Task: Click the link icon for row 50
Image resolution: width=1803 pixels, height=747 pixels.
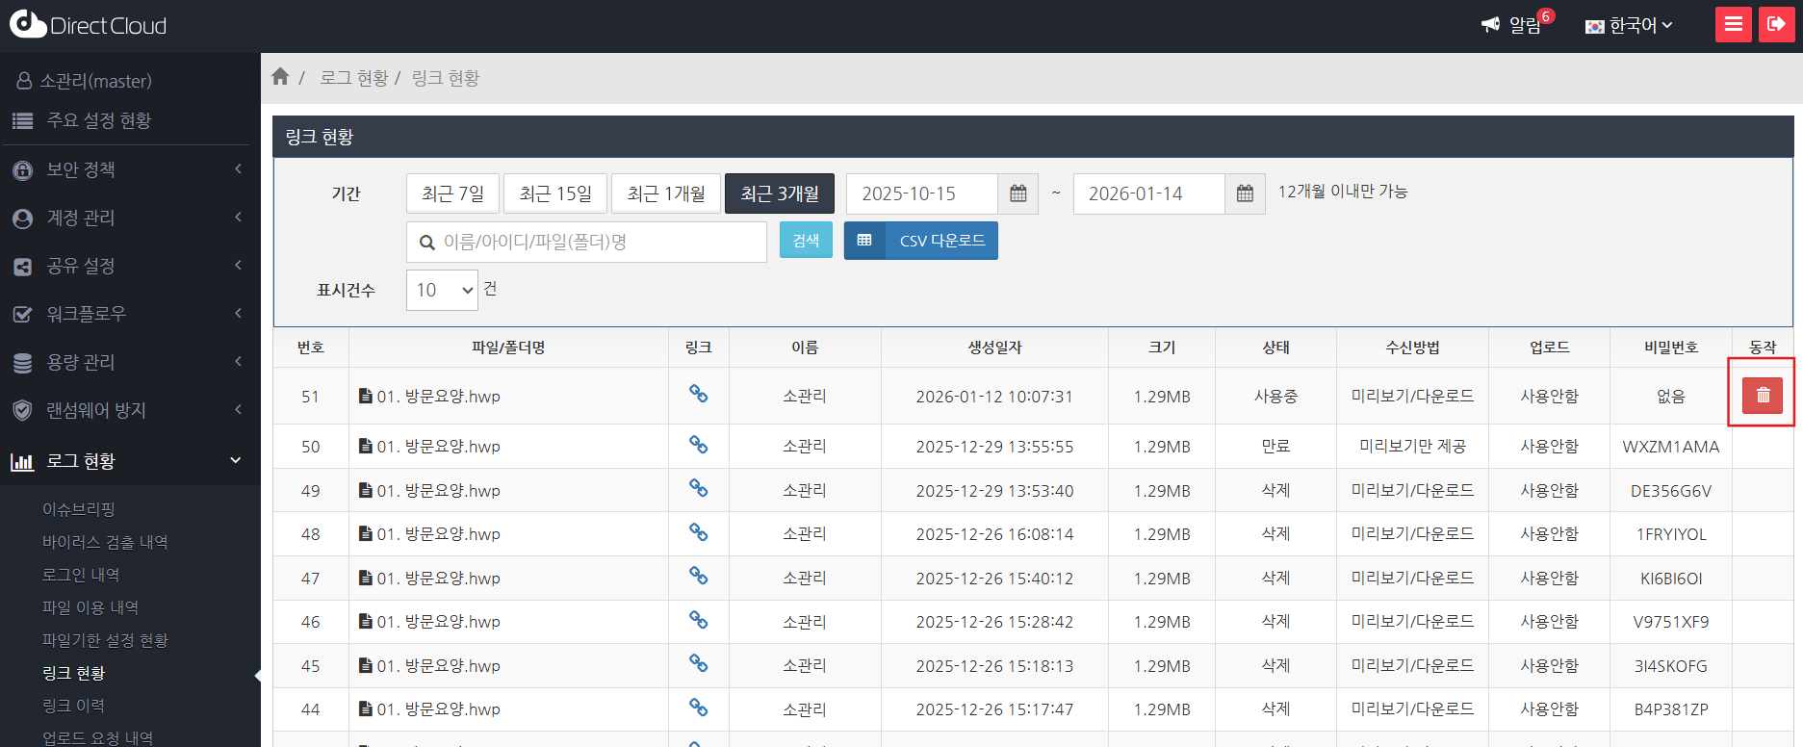Action: coord(698,445)
